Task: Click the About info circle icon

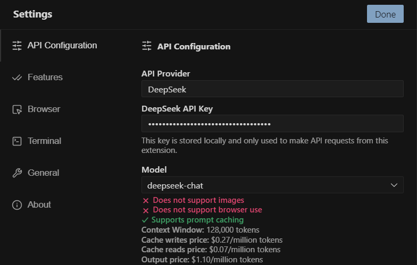Action: pyautogui.click(x=17, y=205)
